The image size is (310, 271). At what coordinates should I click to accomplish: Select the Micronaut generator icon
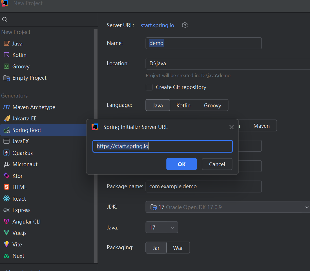[x=6, y=164]
